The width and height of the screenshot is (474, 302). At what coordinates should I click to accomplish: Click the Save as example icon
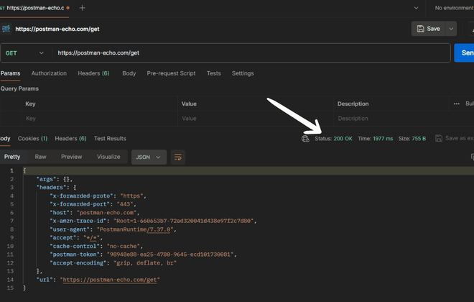[439, 138]
